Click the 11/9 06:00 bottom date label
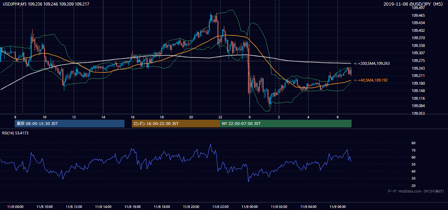The width and height of the screenshot is (448, 210). point(337,206)
